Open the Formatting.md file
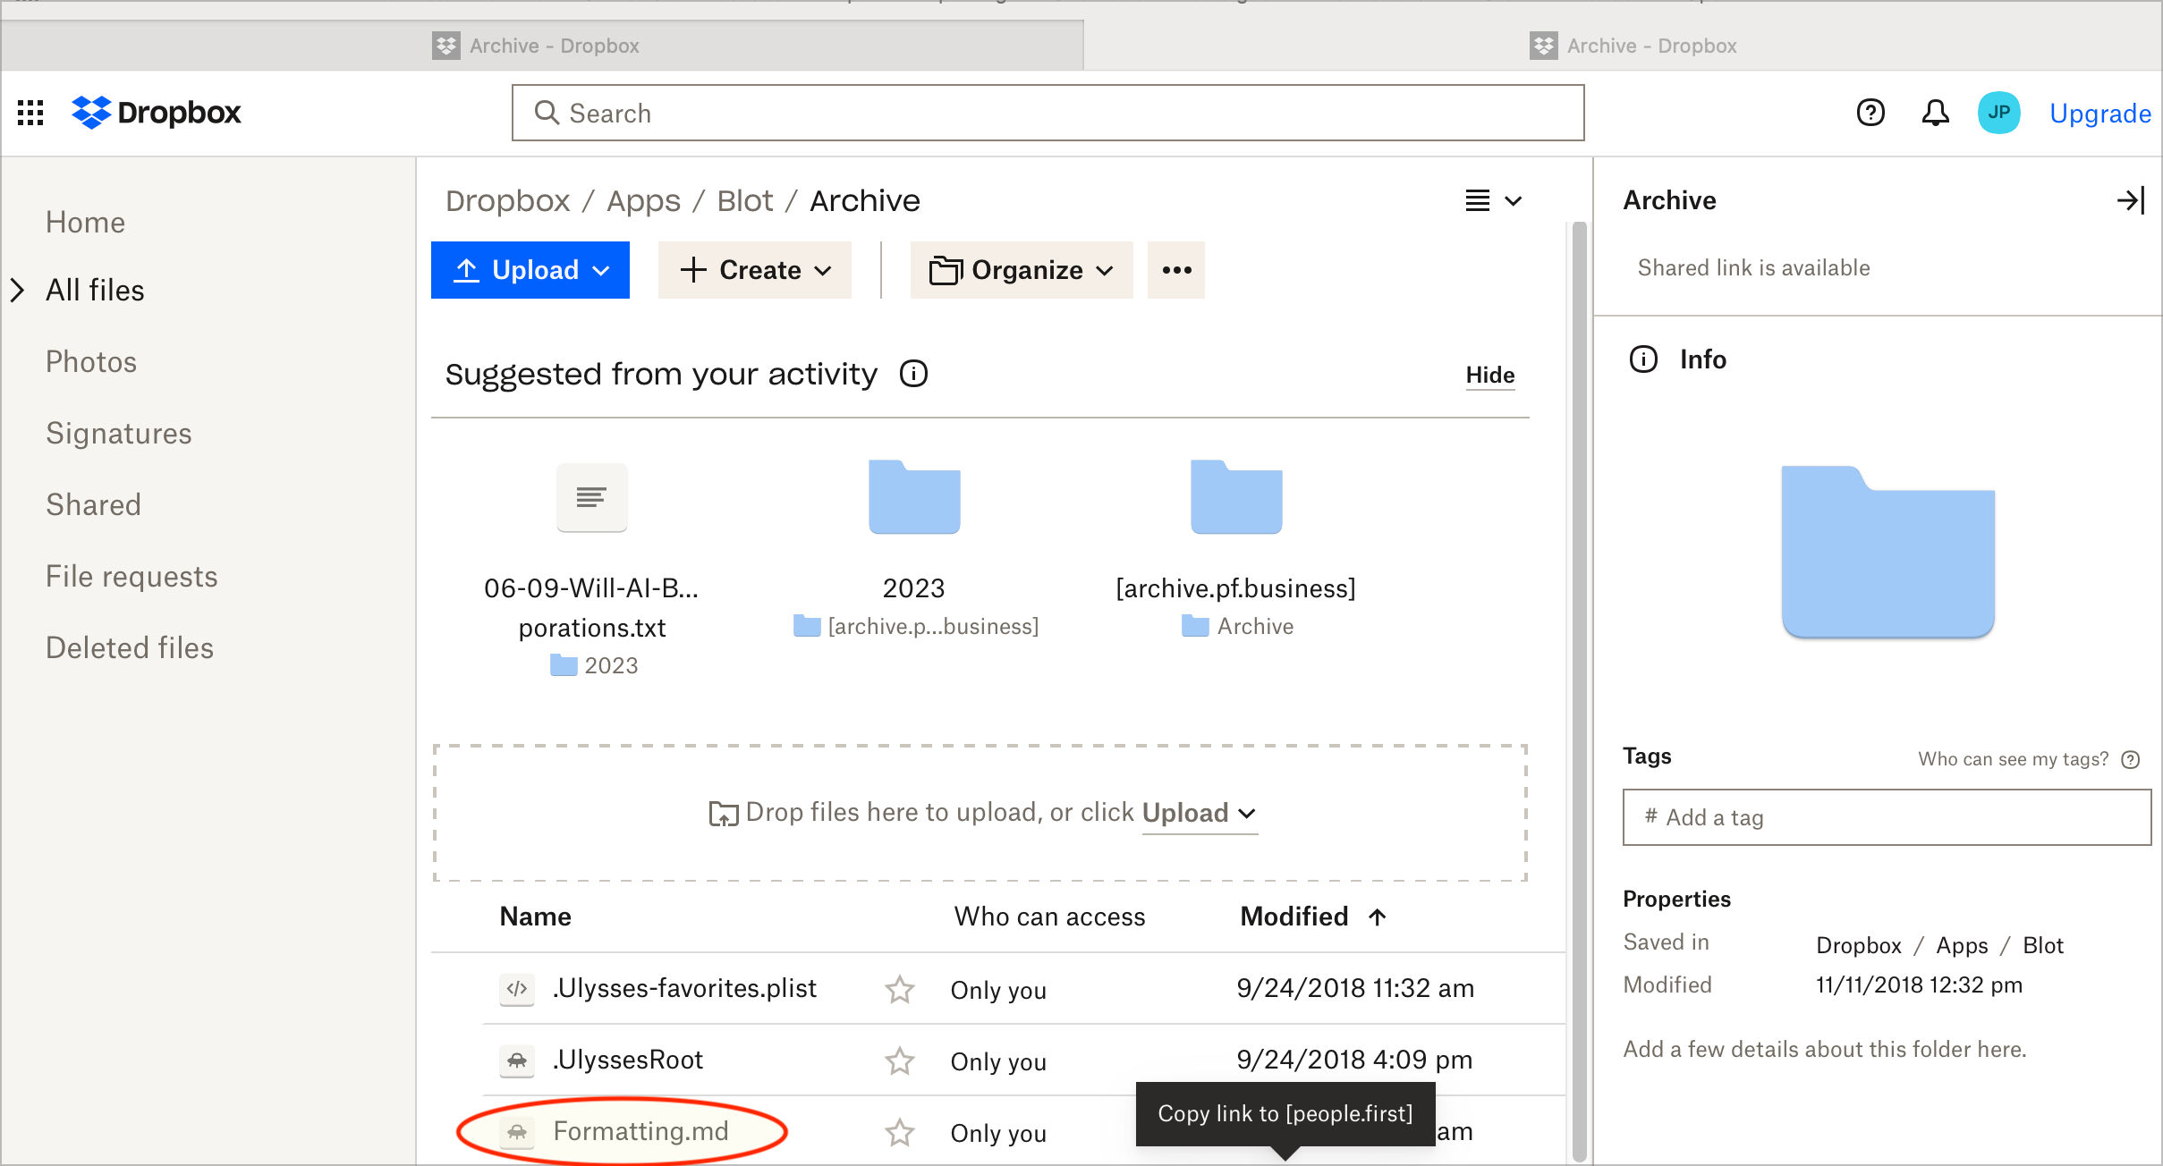The image size is (2163, 1166). click(x=640, y=1131)
